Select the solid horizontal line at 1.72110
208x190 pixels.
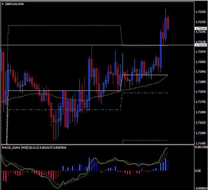[x=98, y=45]
